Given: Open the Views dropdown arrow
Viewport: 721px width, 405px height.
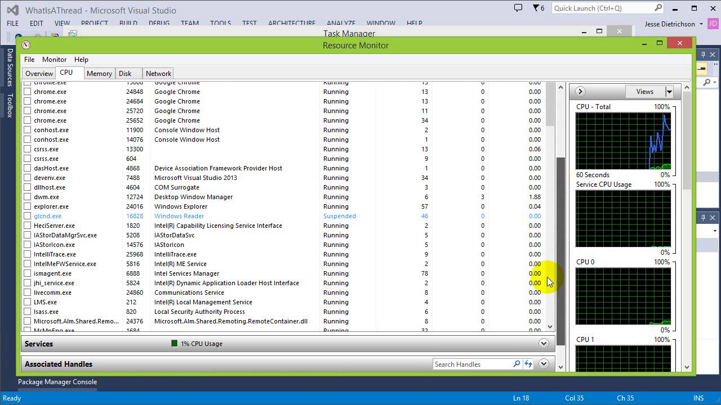Looking at the screenshot, I should coord(669,92).
